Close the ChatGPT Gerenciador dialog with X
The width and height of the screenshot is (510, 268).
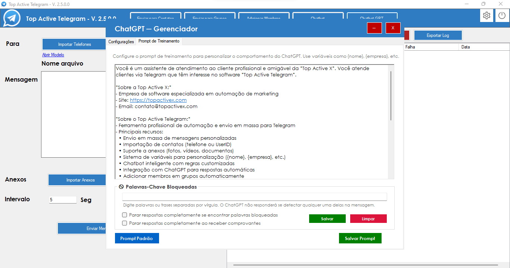point(393,28)
